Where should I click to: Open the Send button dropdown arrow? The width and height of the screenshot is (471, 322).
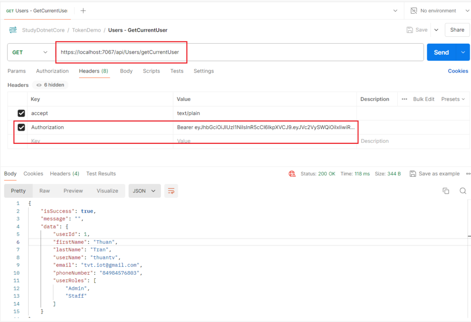(x=463, y=52)
